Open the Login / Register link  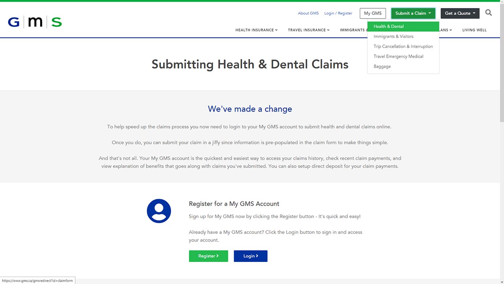point(338,13)
